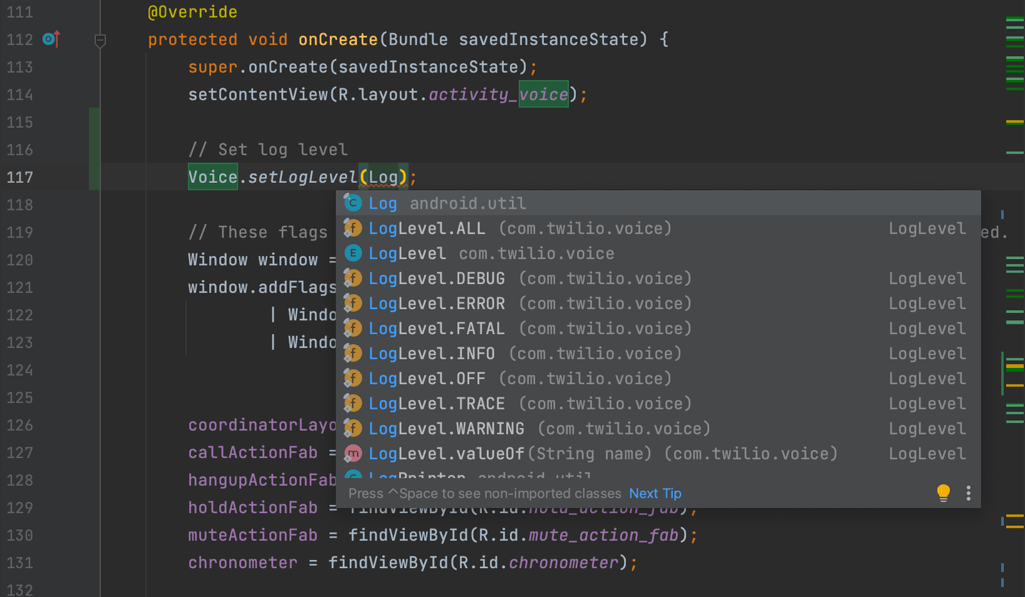Click line number 117 in the gutter
Image resolution: width=1025 pixels, height=597 pixels.
click(20, 177)
